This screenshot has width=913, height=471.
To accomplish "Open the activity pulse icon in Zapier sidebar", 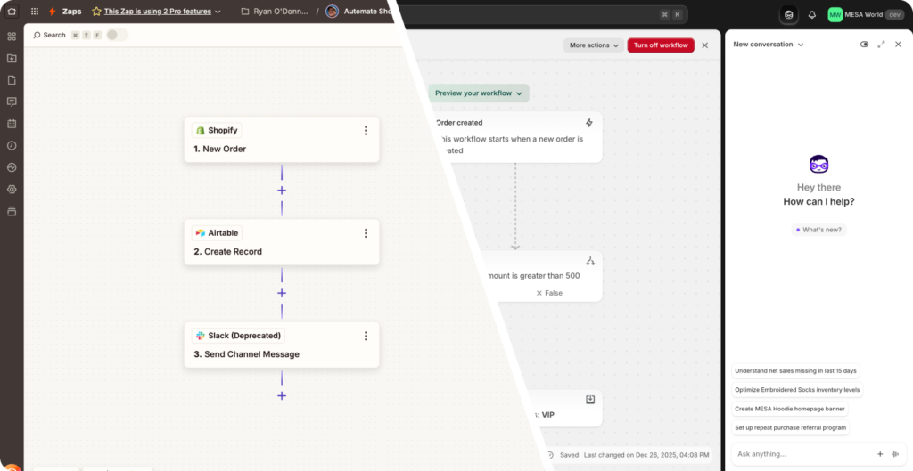I will [12, 167].
